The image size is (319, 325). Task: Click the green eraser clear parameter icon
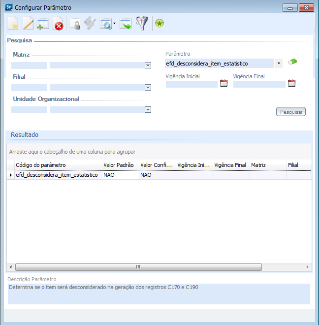tap(292, 62)
